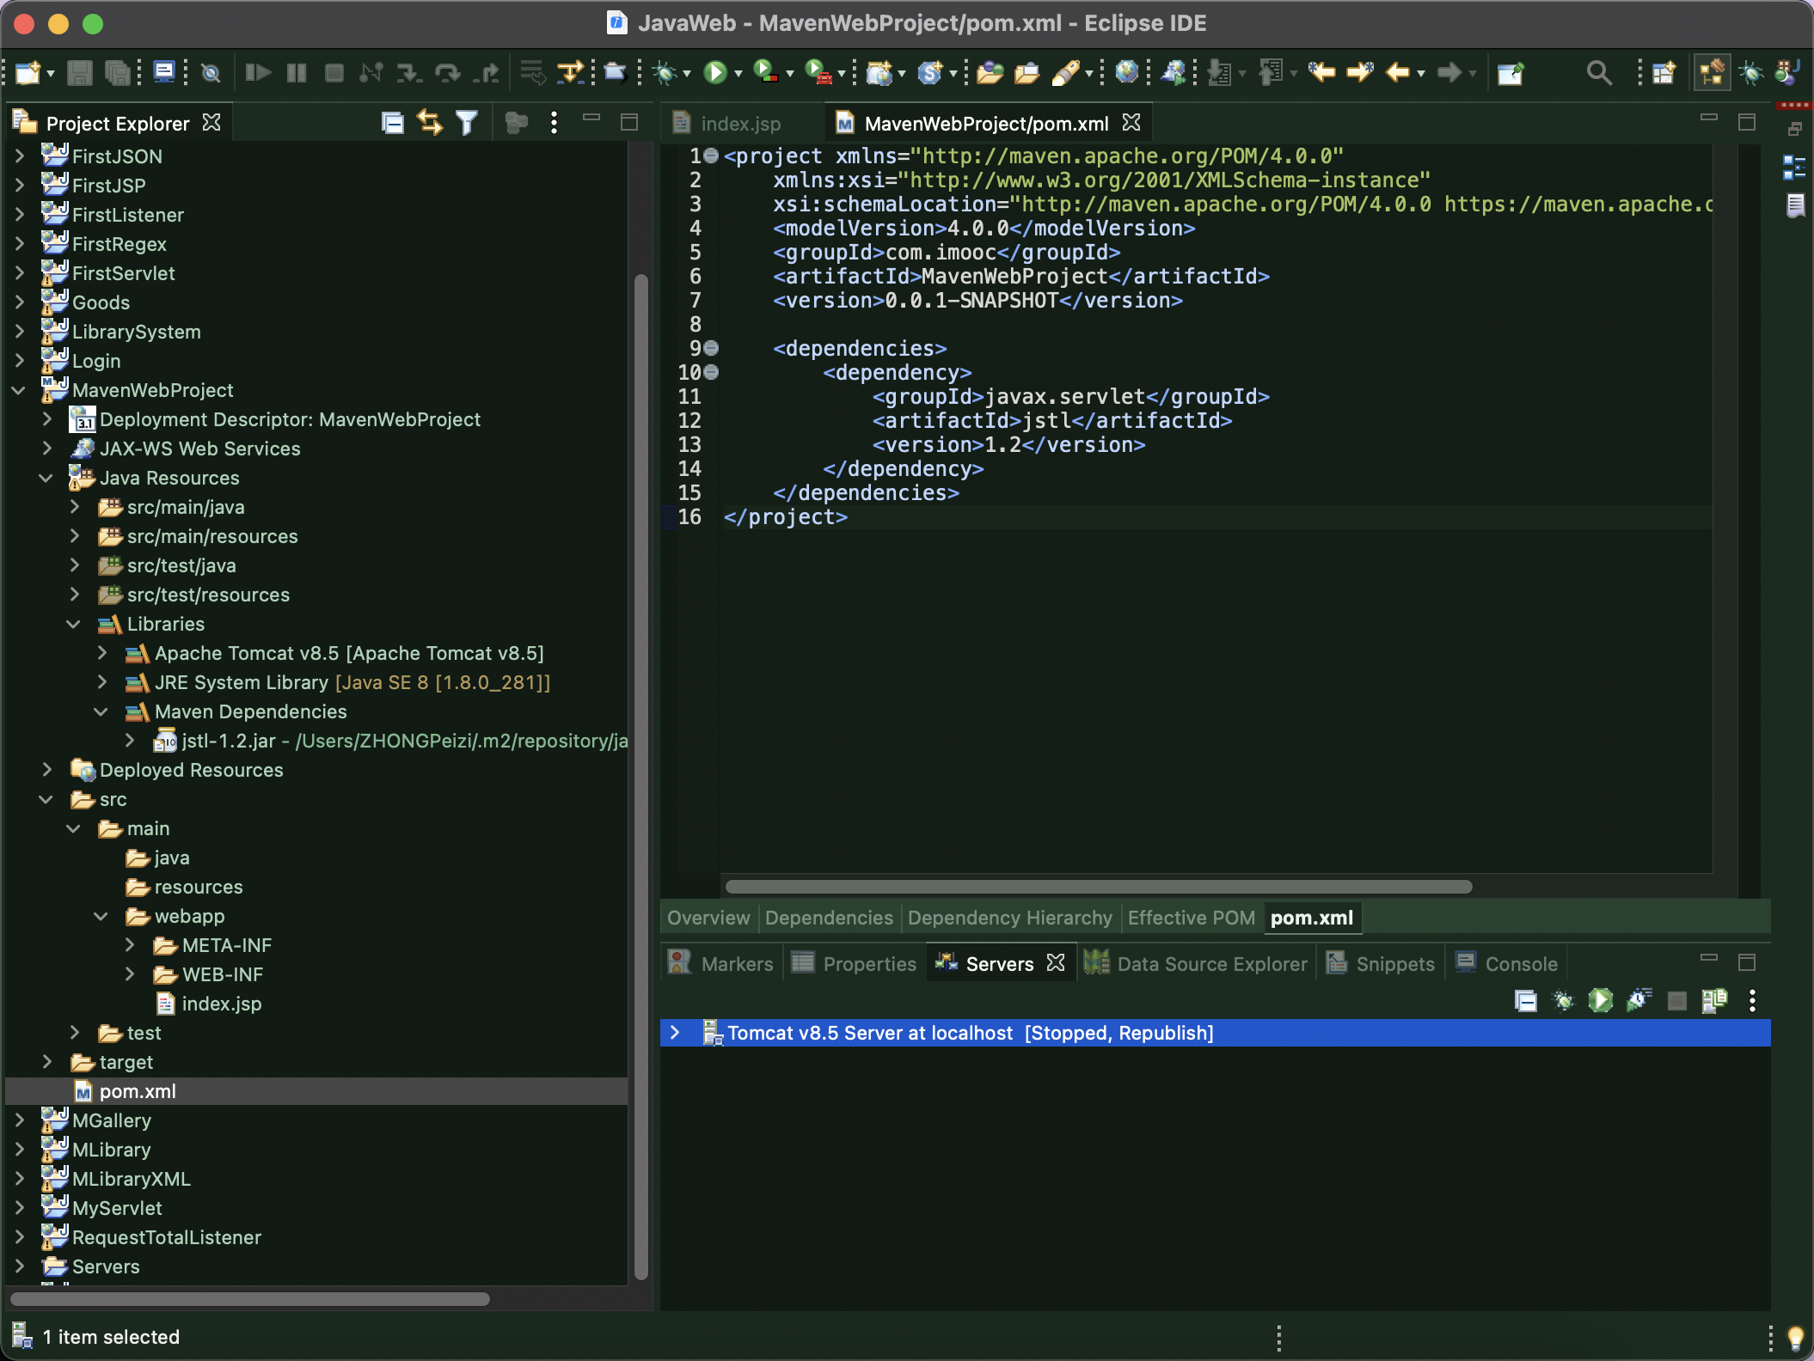Switch to the Java EE perspective icon
1814x1361 pixels.
pyautogui.click(x=1713, y=73)
